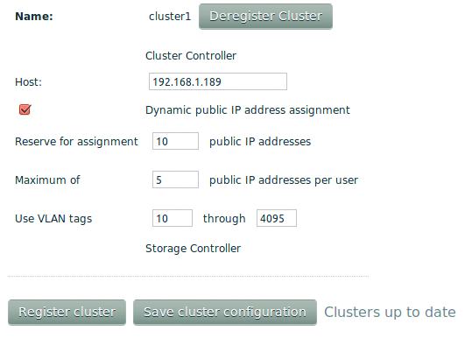The image size is (465, 338).
Task: Save the cluster configuration
Action: (x=225, y=313)
